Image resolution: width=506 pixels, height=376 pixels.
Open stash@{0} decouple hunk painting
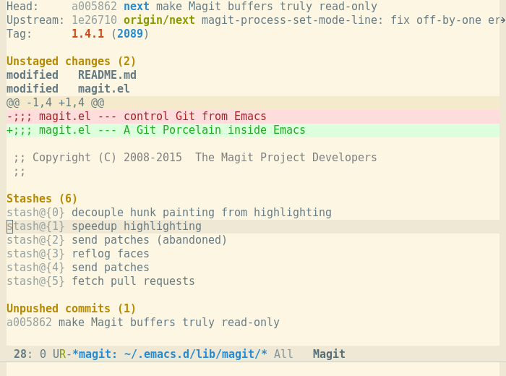click(168, 213)
